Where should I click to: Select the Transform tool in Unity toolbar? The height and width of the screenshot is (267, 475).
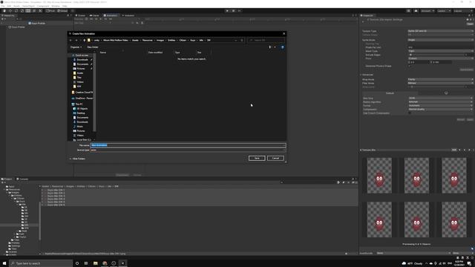coord(34,10)
